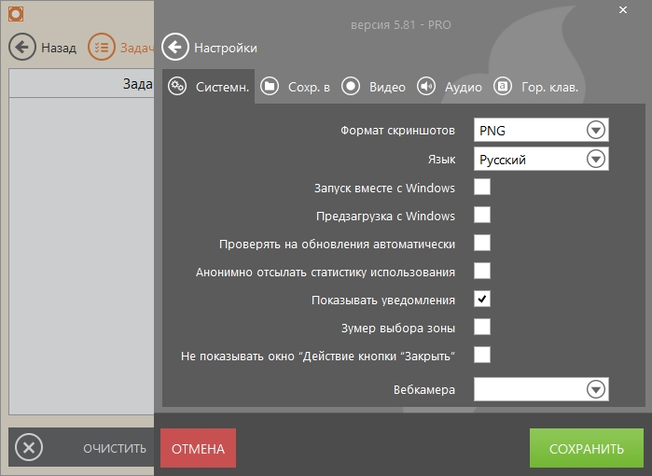Open Вебкамера dropdown arrow
This screenshot has width=652, height=476.
pos(595,389)
